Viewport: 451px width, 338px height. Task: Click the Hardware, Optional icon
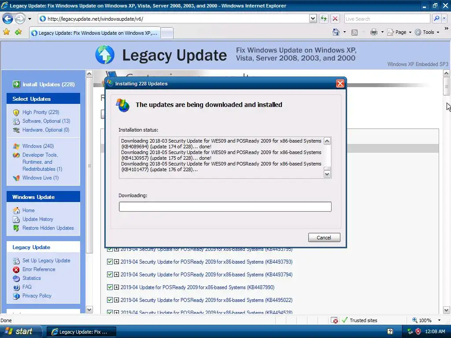(16, 130)
